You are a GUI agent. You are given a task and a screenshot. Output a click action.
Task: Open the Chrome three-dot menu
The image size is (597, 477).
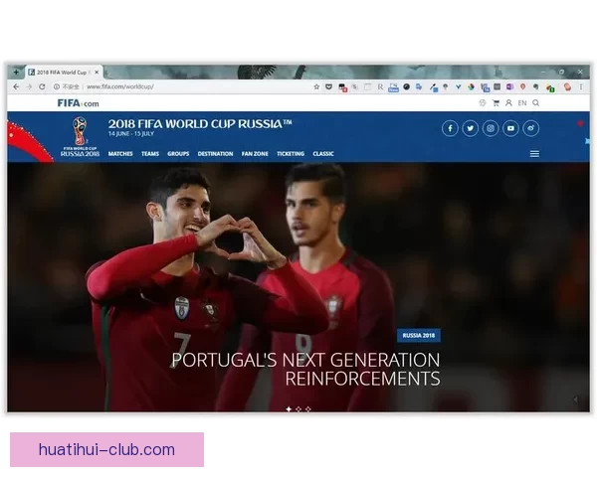pos(581,86)
